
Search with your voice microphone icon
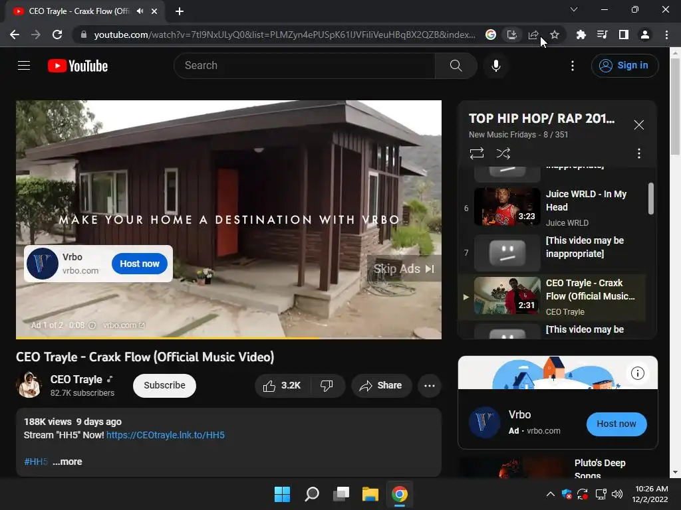[x=496, y=66]
